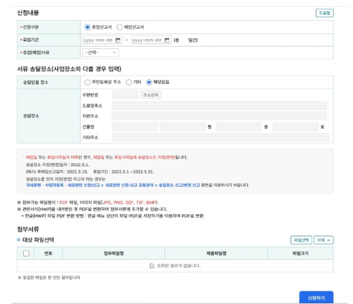The image size is (353, 304).
Task: Click the 신청구분 row label
Action: 31,27
